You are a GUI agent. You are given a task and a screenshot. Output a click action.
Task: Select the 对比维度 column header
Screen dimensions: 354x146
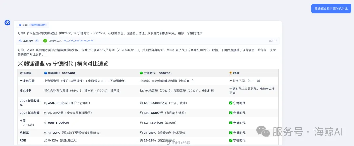26,73
